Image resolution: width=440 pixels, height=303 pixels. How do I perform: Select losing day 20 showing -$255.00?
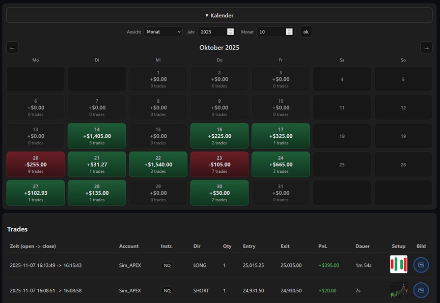(x=35, y=164)
